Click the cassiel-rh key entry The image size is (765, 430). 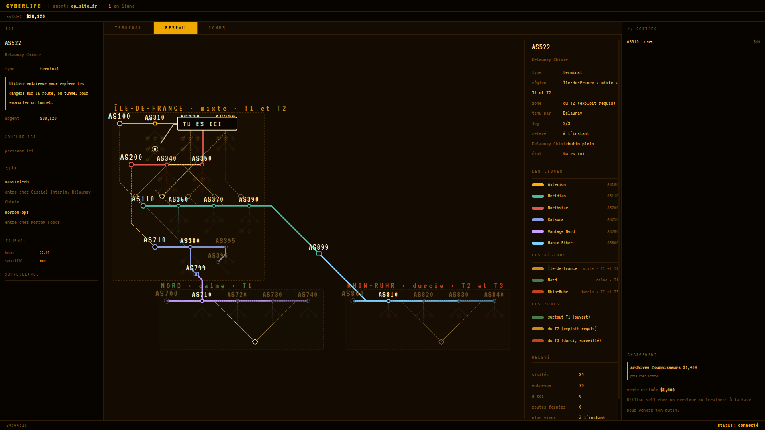[x=17, y=182]
